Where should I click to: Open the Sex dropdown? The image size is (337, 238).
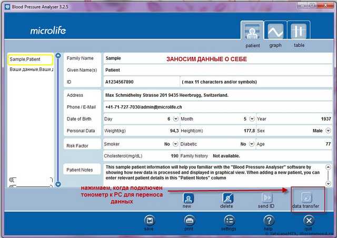click(x=328, y=131)
